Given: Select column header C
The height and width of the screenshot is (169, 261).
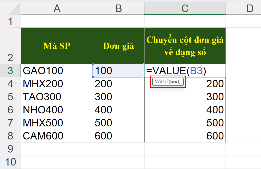Looking at the screenshot, I should (x=185, y=8).
